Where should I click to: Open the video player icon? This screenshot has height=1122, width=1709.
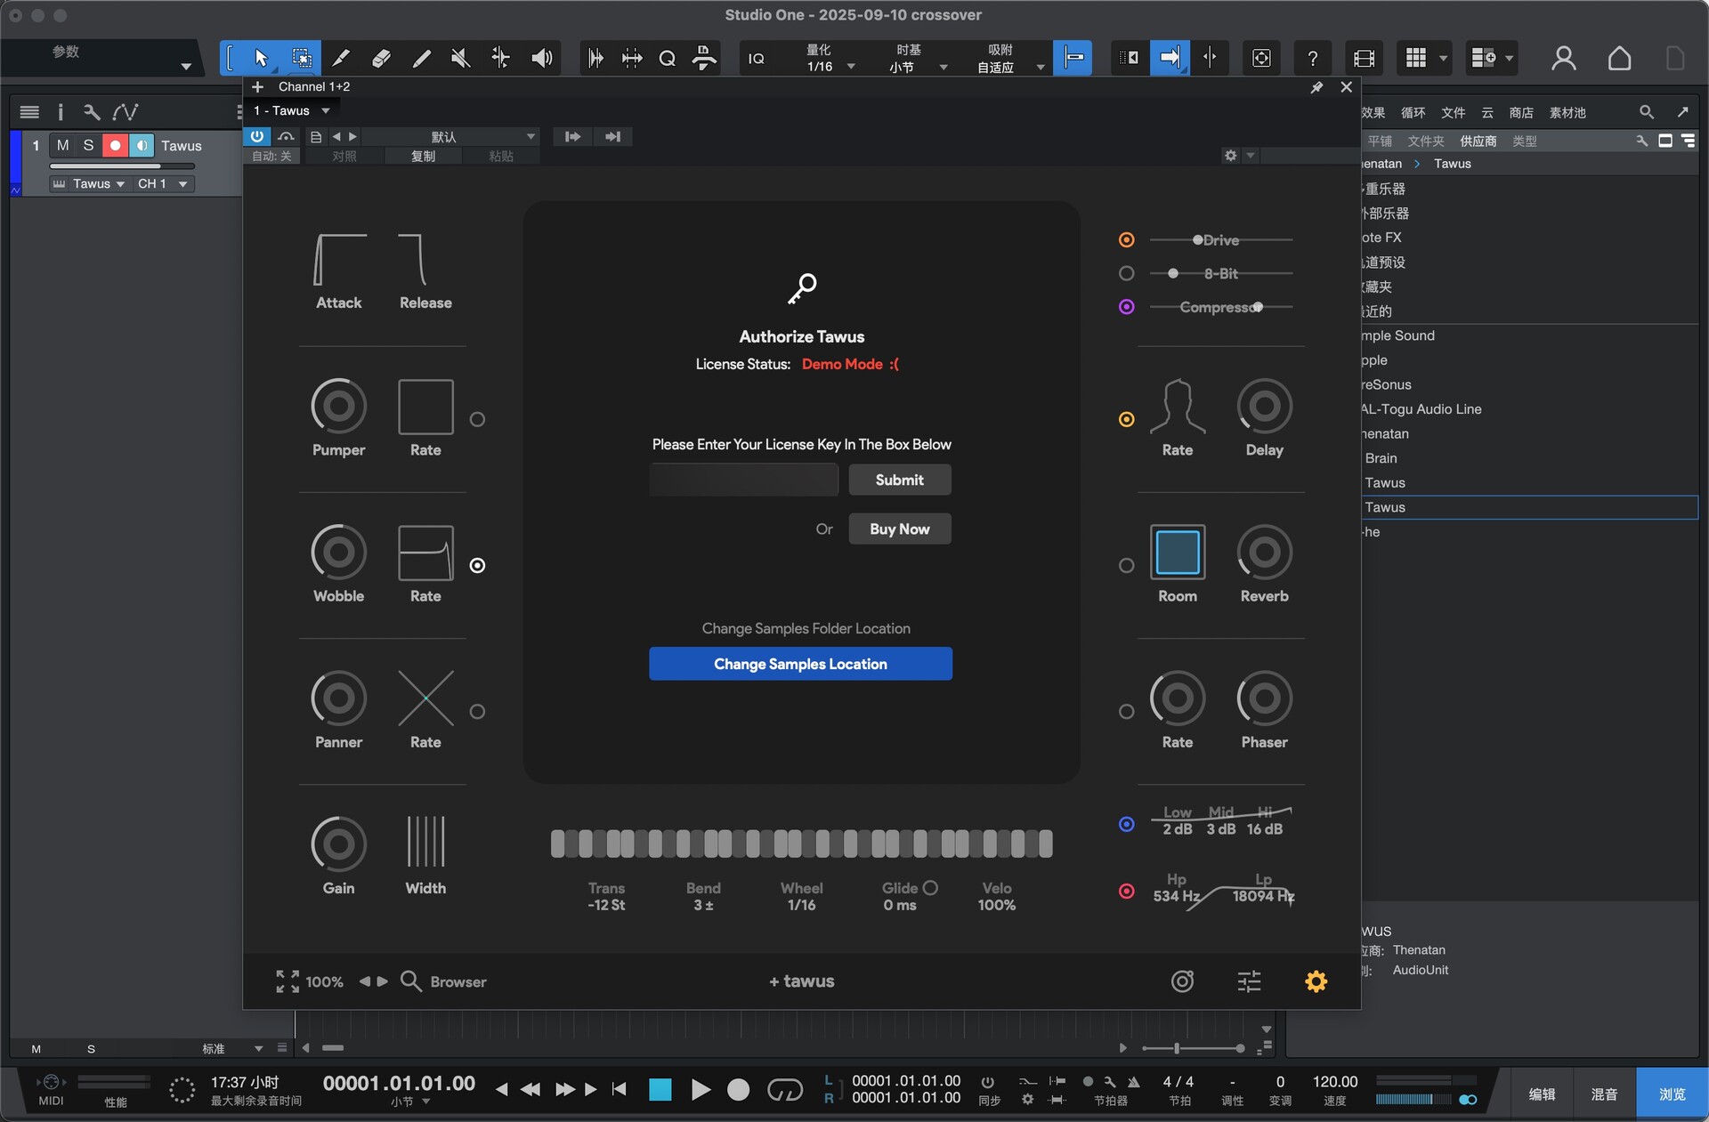tap(1364, 58)
